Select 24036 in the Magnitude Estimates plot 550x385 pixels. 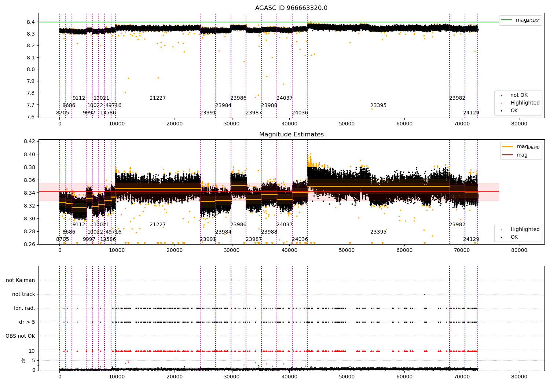click(x=300, y=239)
